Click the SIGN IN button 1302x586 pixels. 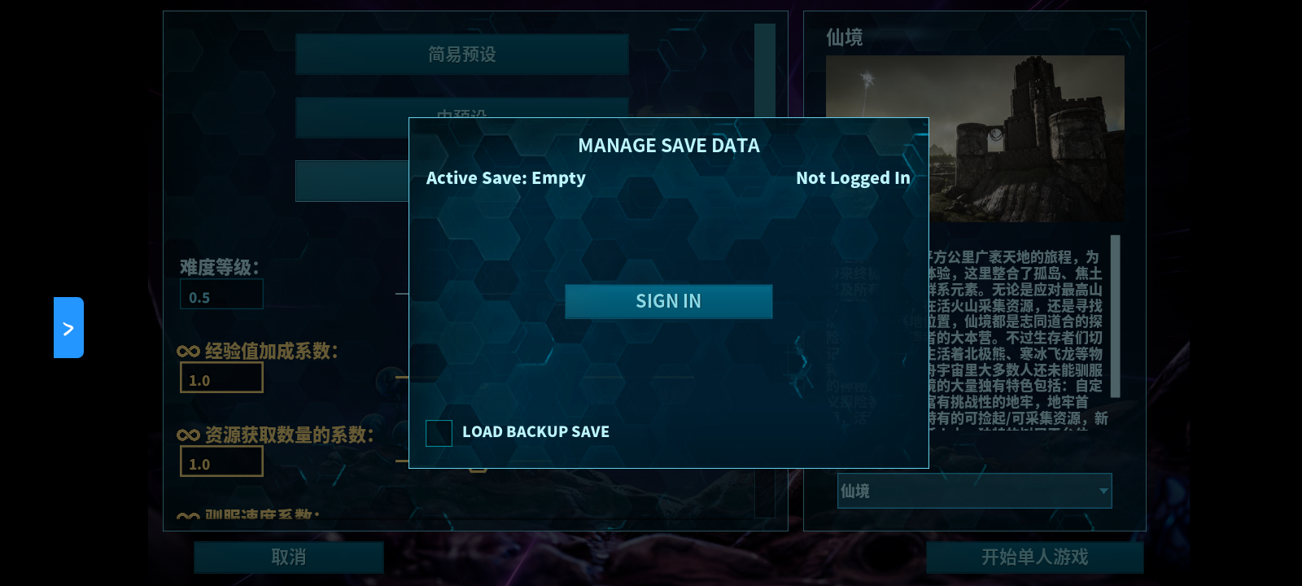(x=668, y=301)
